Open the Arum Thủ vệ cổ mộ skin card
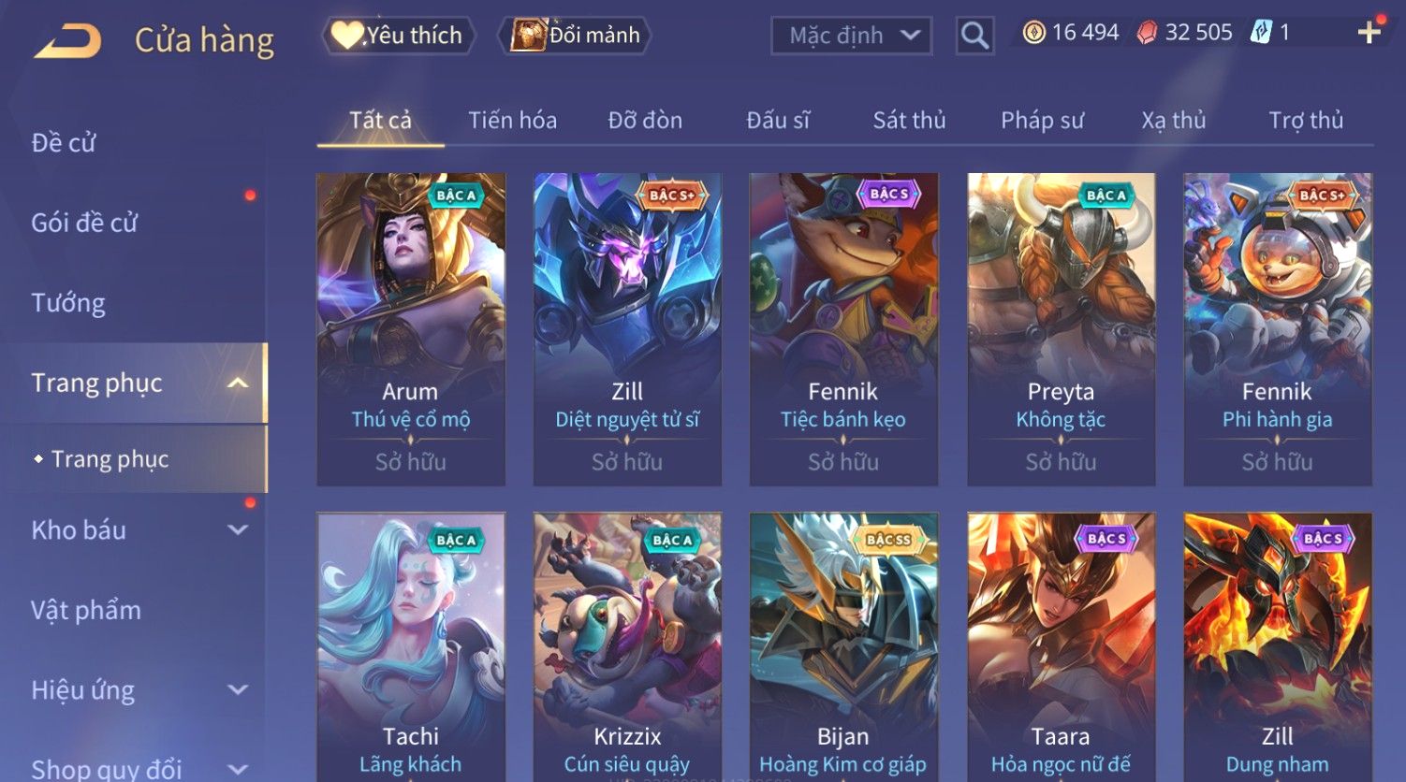The width and height of the screenshot is (1406, 782). (411, 329)
